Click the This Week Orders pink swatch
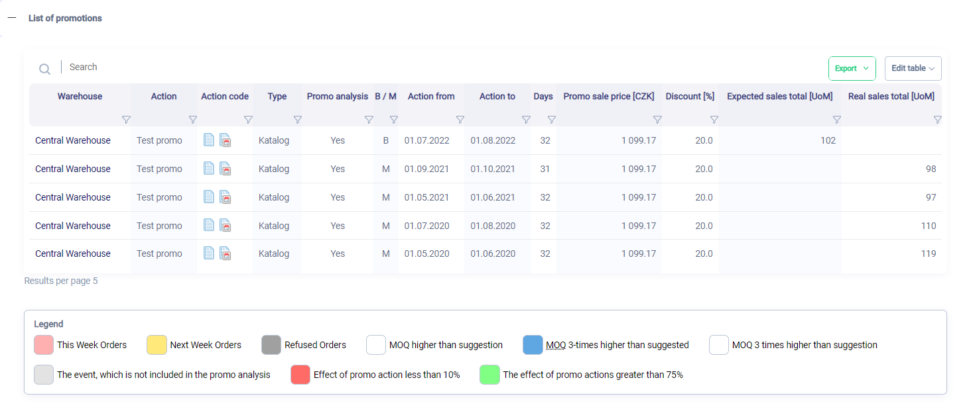The height and width of the screenshot is (419, 969). [x=44, y=345]
